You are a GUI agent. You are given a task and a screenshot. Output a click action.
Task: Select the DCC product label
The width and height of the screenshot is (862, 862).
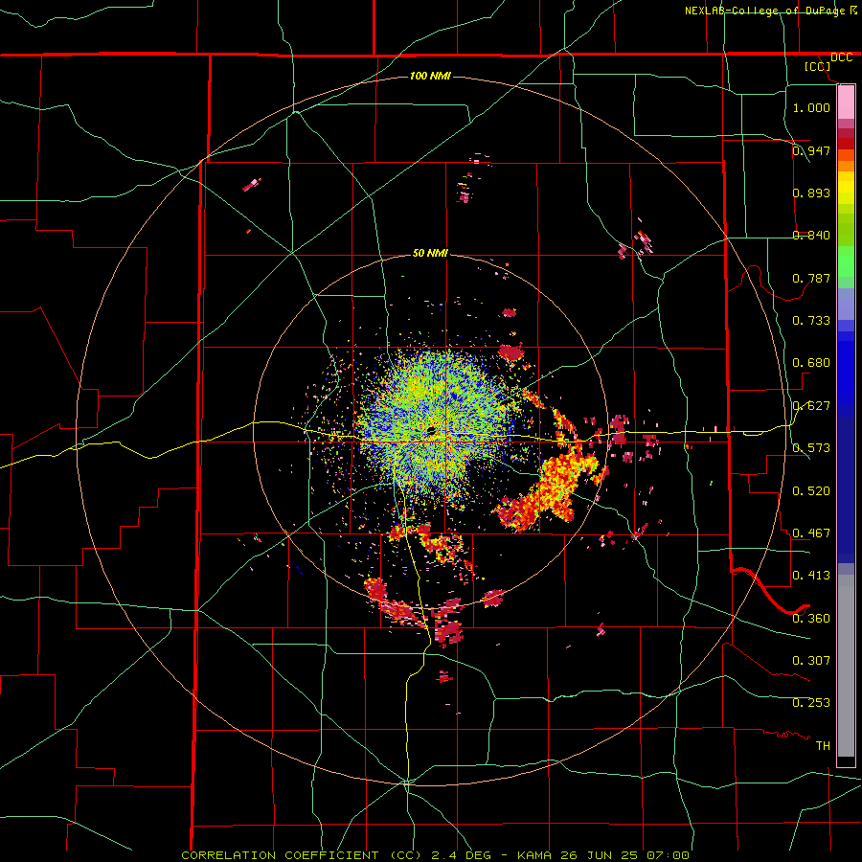pyautogui.click(x=841, y=57)
